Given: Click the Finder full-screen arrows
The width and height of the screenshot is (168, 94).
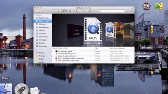Looking at the screenshot, I should point(133,8).
